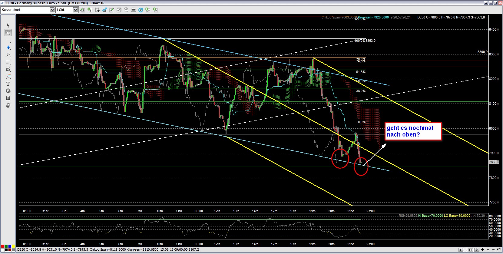
Task: Open the grid options dropdown icon
Action: click(97, 10)
